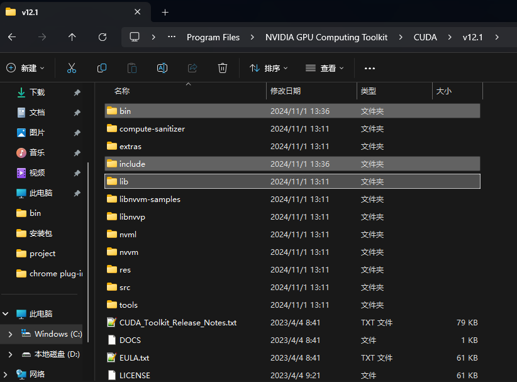This screenshot has height=382, width=517.
Task: Open a new tab with plus button
Action: tap(165, 12)
